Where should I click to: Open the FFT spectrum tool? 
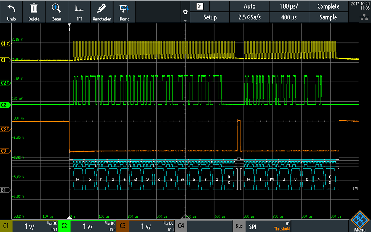(x=79, y=9)
